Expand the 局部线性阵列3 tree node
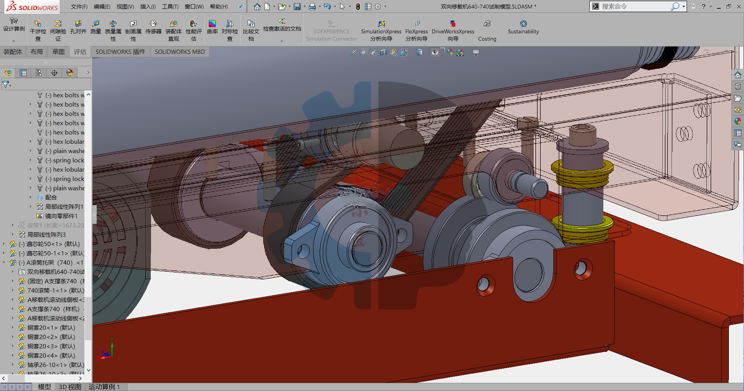Viewport: 744px width, 391px height. tap(13, 234)
